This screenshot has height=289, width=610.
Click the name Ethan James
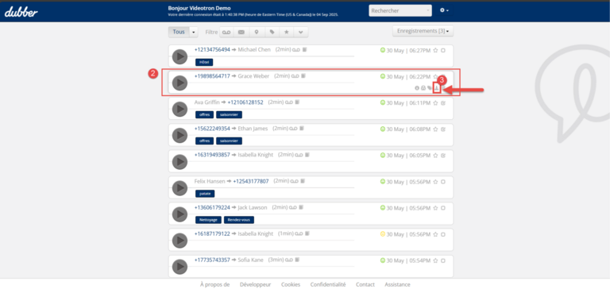253,129
